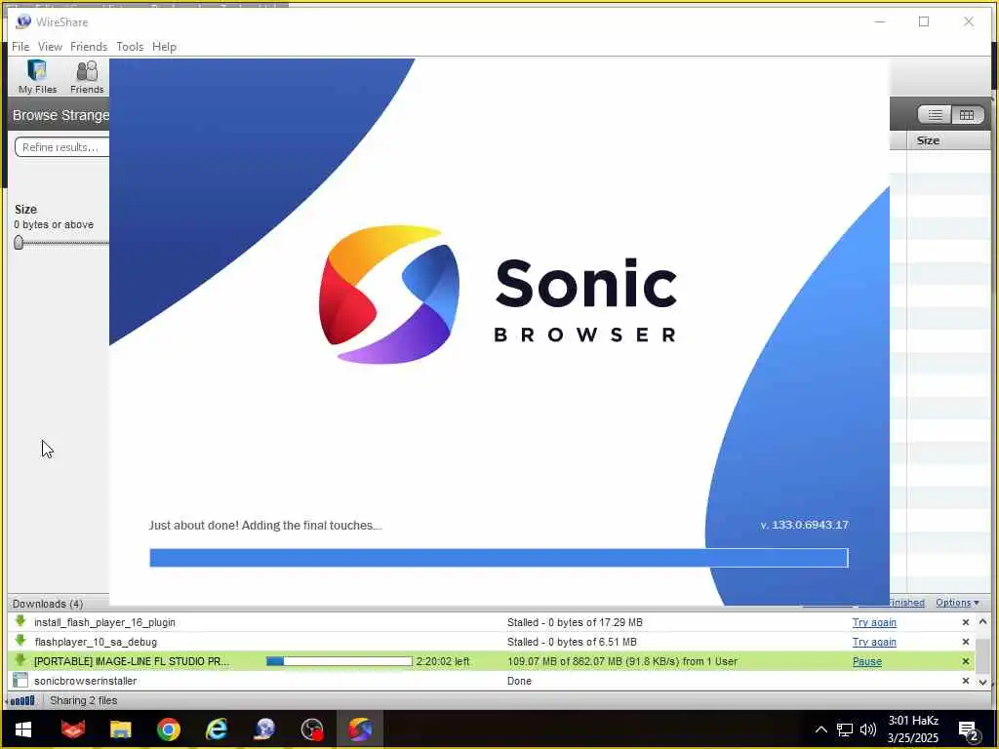This screenshot has height=749, width=999.
Task: Click the connection strength status icon
Action: point(22,700)
